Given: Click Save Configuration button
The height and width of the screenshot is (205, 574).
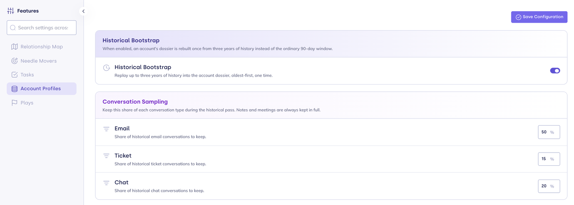Looking at the screenshot, I should 539,17.
